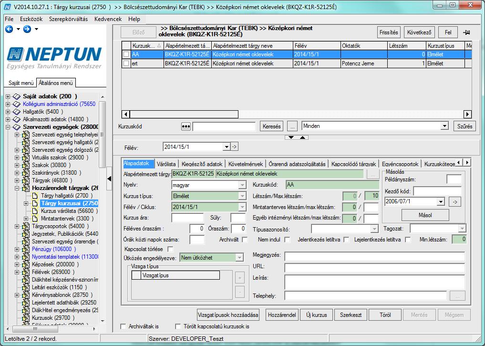The width and height of the screenshot is (485, 346).
Task: Click the Frissítés button
Action: [389, 32]
